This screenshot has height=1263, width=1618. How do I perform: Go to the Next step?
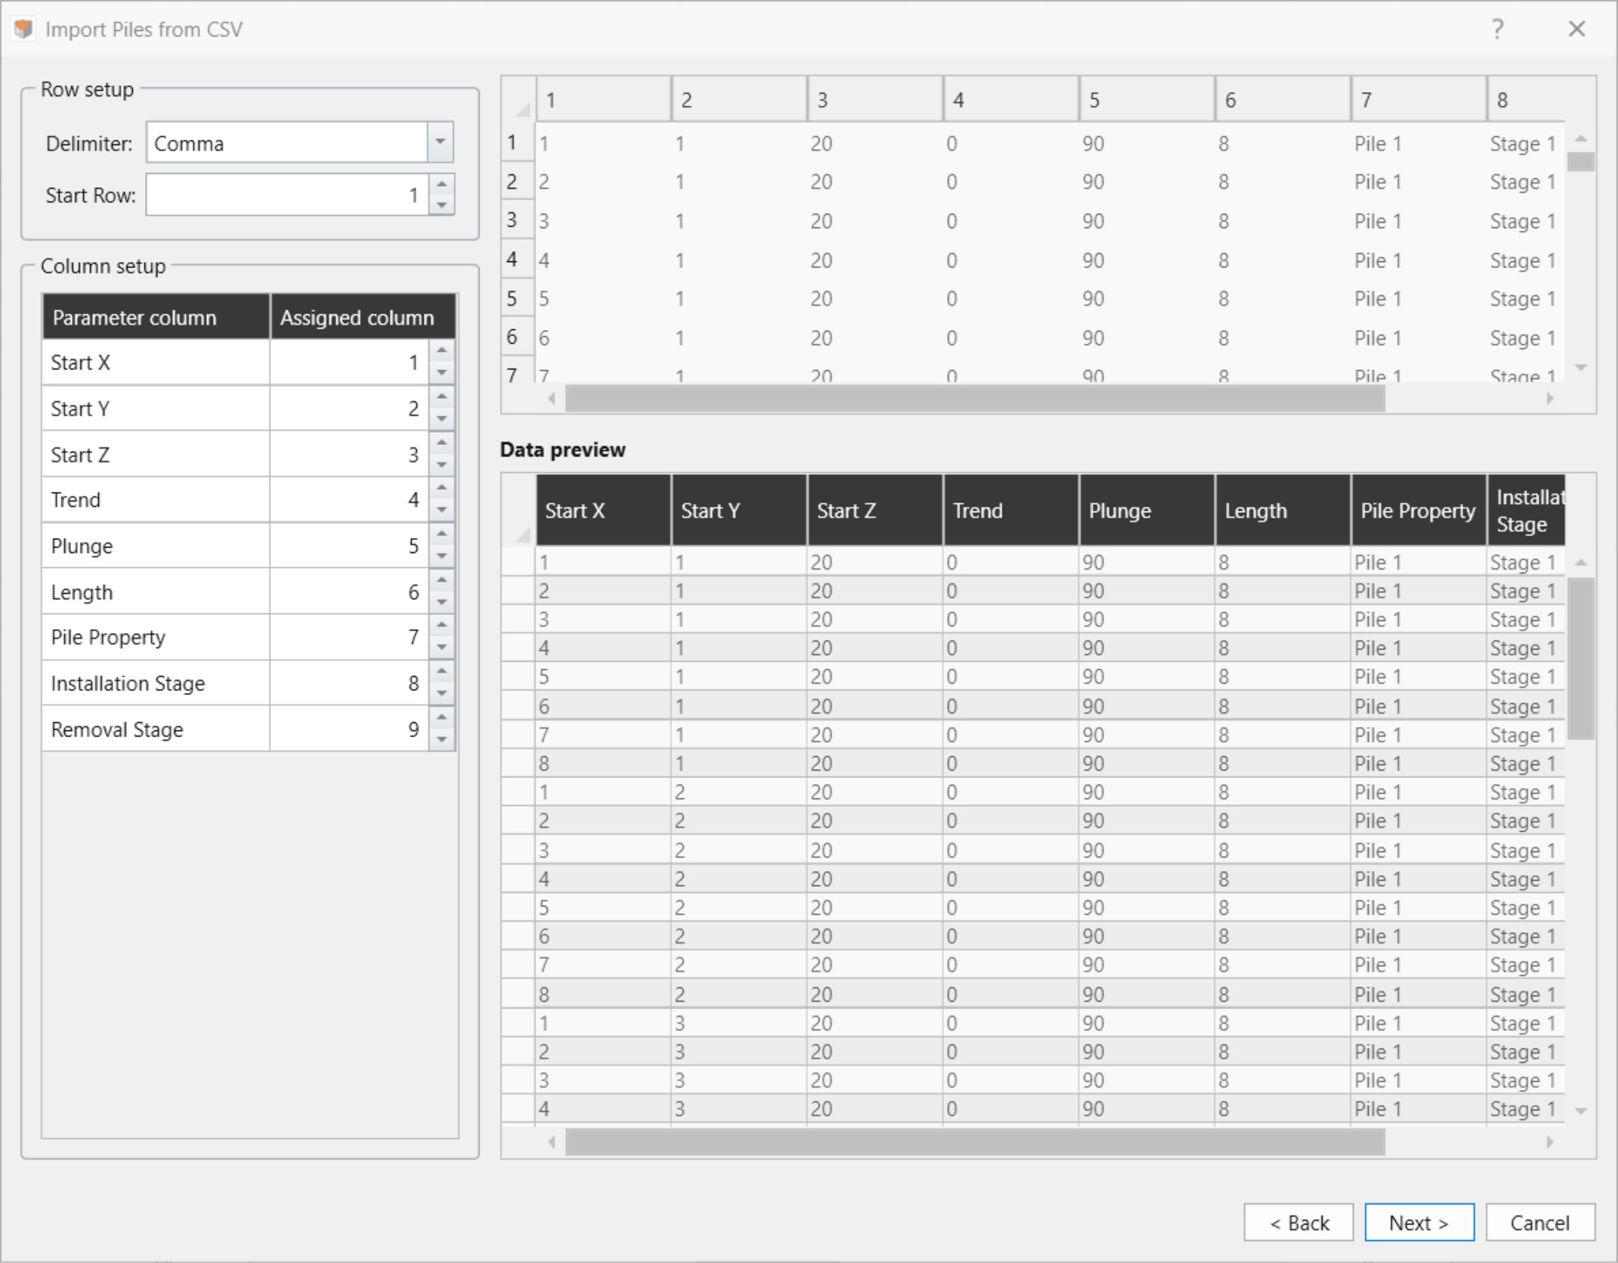[1419, 1222]
